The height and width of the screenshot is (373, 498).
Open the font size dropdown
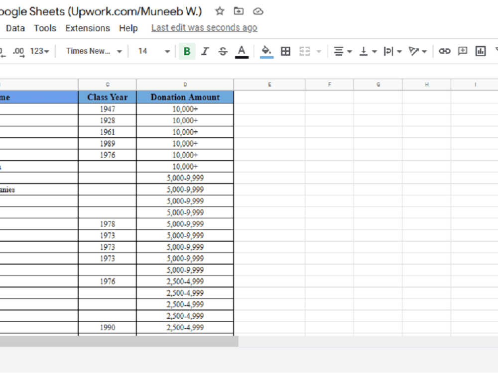152,51
